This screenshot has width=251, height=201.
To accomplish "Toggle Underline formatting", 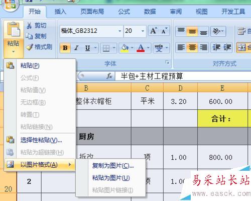I will pyautogui.click(x=87, y=48).
